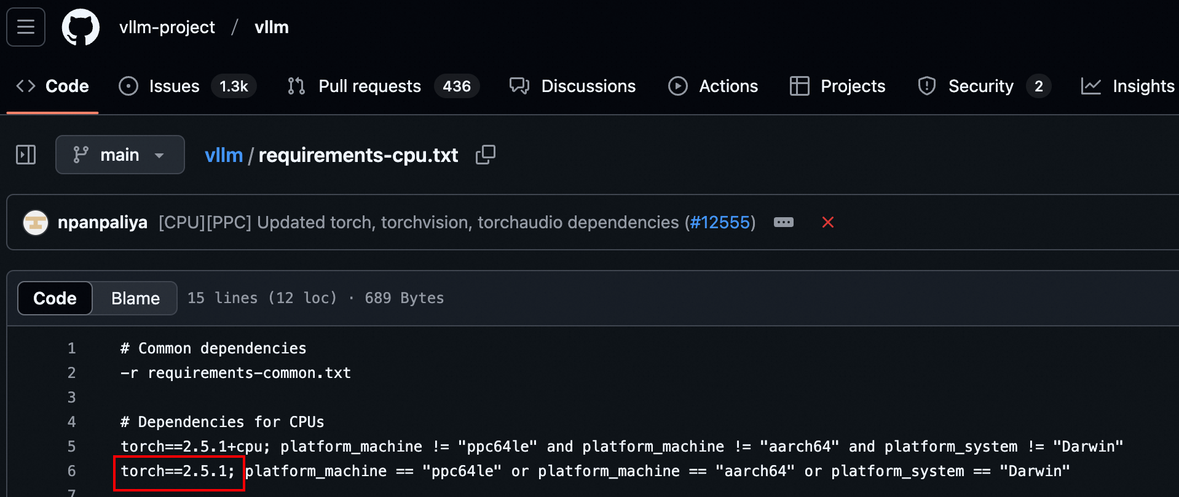Click the 'torch==2.5.1+cpu;' text

pyautogui.click(x=195, y=447)
